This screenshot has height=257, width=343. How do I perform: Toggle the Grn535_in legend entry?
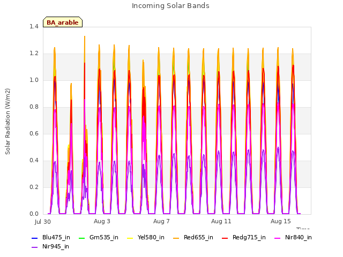click(x=98, y=238)
